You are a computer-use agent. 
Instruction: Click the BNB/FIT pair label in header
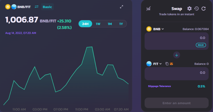click(24, 7)
